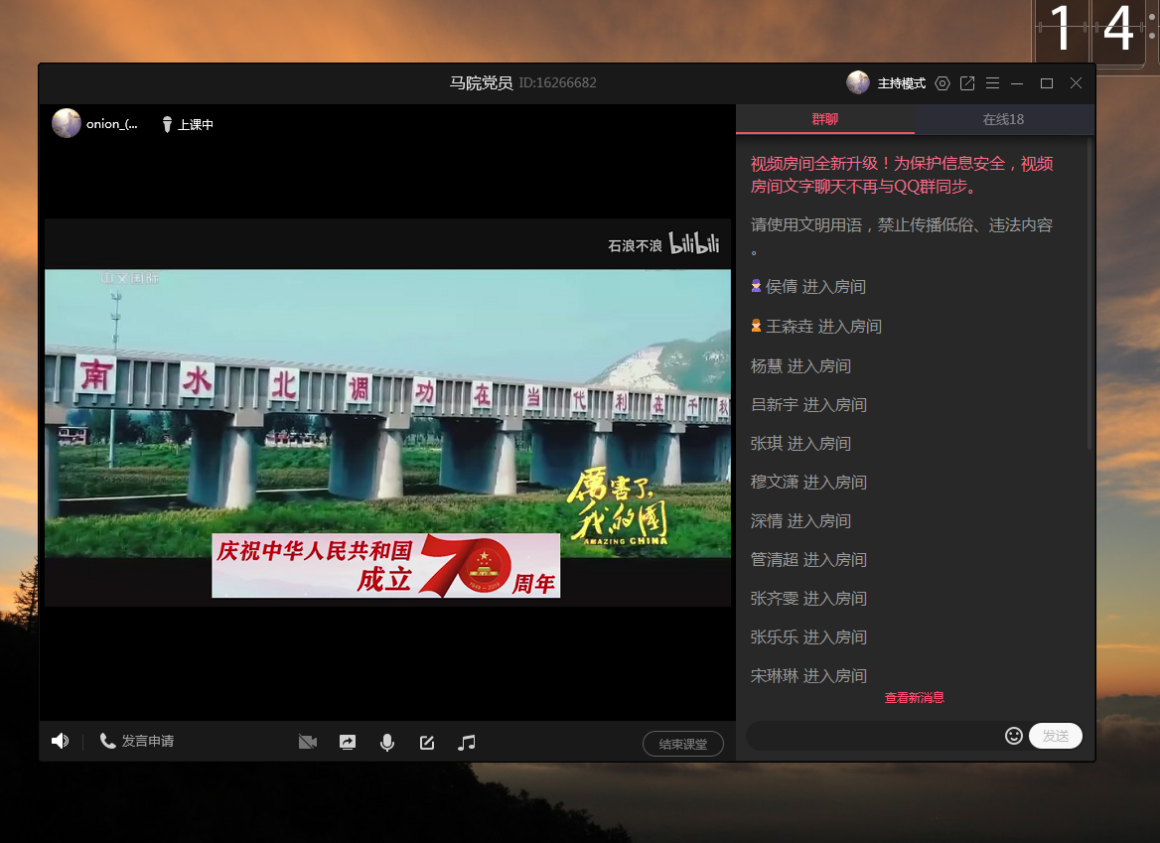Open the 主持模式 mode selector
Screen dimensions: 1160x843
click(x=901, y=83)
